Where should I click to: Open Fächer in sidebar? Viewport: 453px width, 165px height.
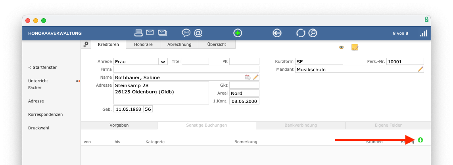pos(35,87)
